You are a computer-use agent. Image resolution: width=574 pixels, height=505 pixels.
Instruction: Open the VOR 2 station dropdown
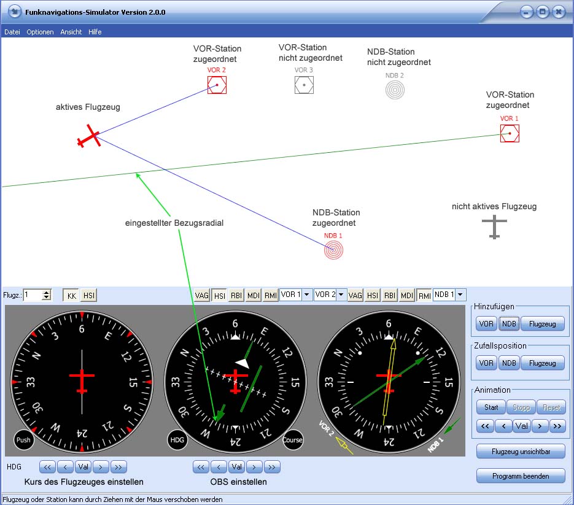[341, 295]
